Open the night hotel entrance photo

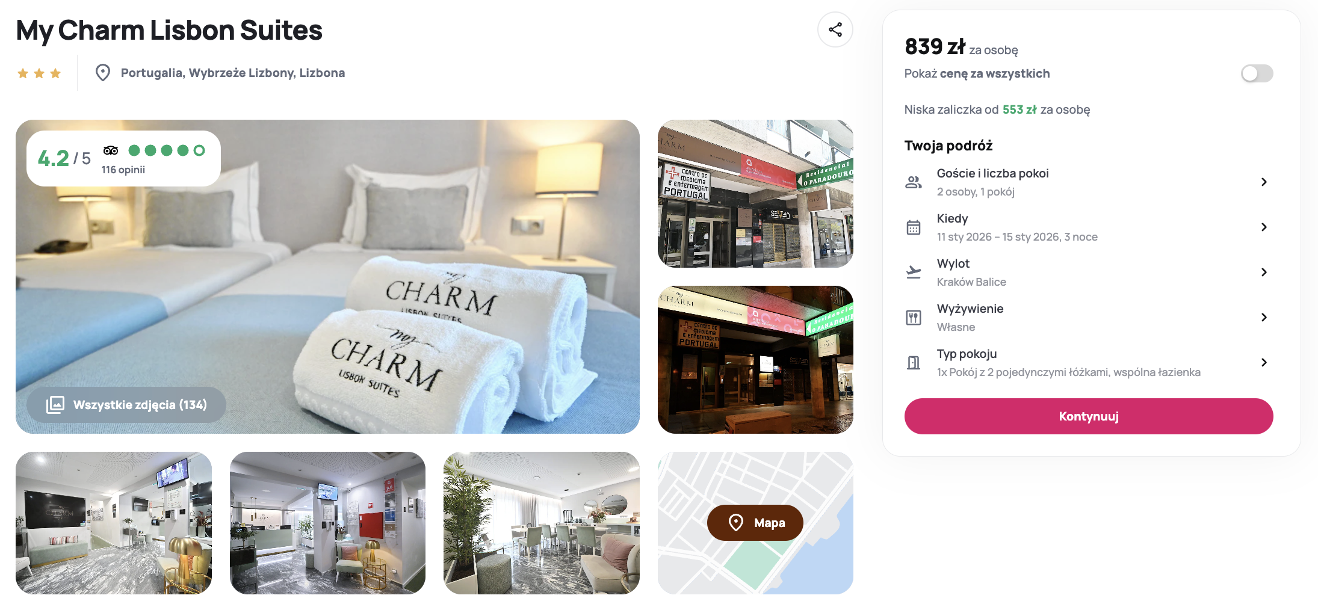point(755,360)
